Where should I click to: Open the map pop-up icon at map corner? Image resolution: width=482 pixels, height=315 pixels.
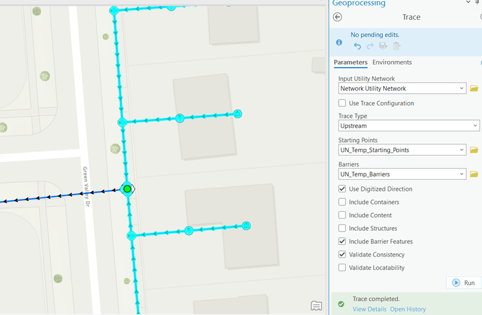click(316, 306)
